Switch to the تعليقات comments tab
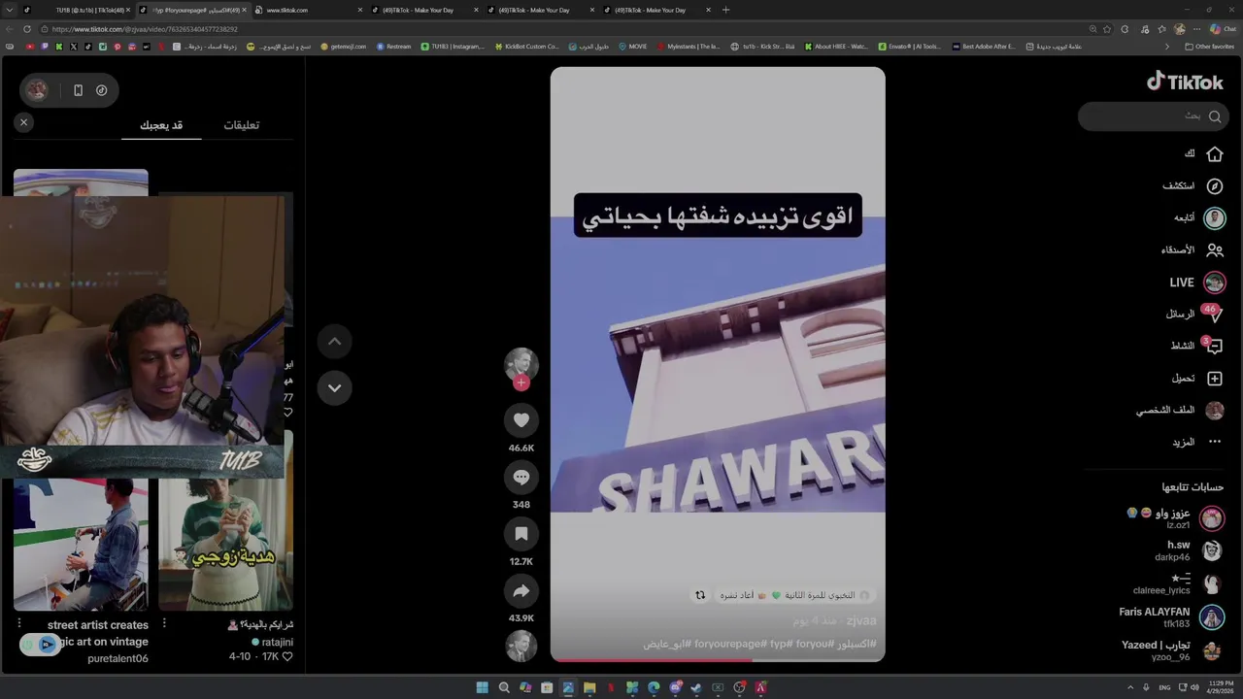1243x699 pixels. coord(242,124)
